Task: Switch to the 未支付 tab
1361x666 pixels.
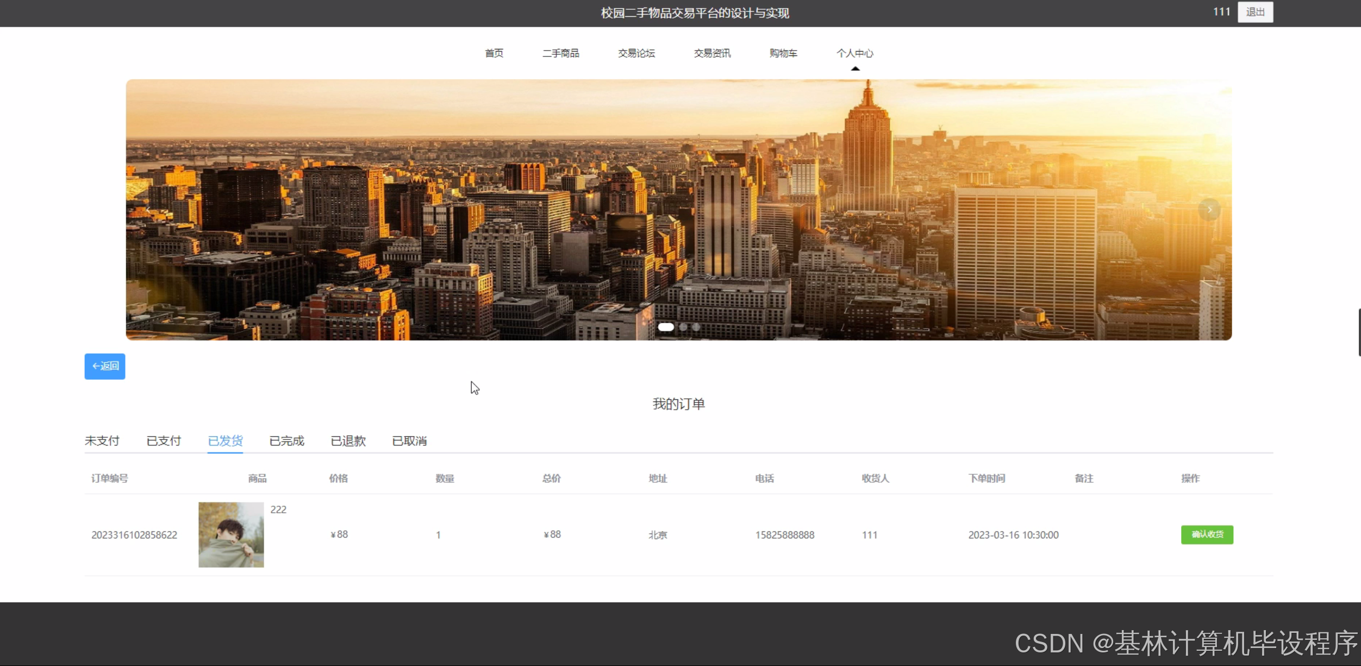Action: (x=102, y=441)
